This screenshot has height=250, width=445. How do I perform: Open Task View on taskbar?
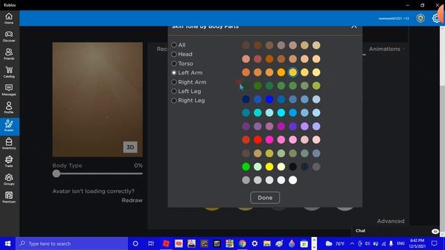point(151,244)
